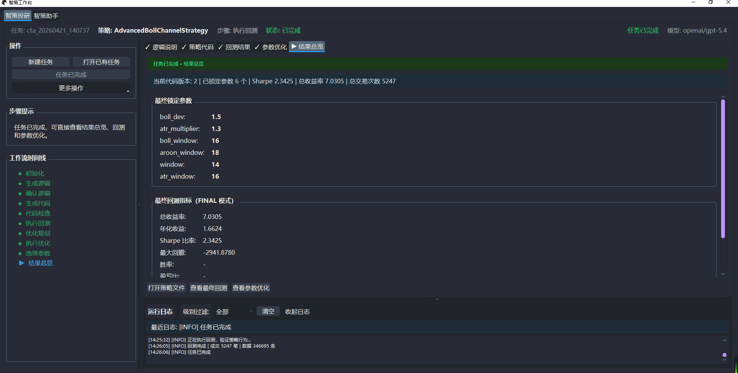The height and width of the screenshot is (373, 738).
Task: Click the 打开已有任务 button
Action: point(101,62)
